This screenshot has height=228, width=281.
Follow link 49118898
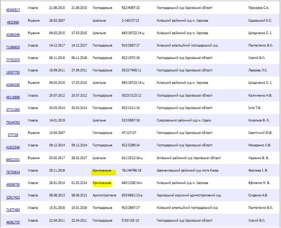coord(13,97)
